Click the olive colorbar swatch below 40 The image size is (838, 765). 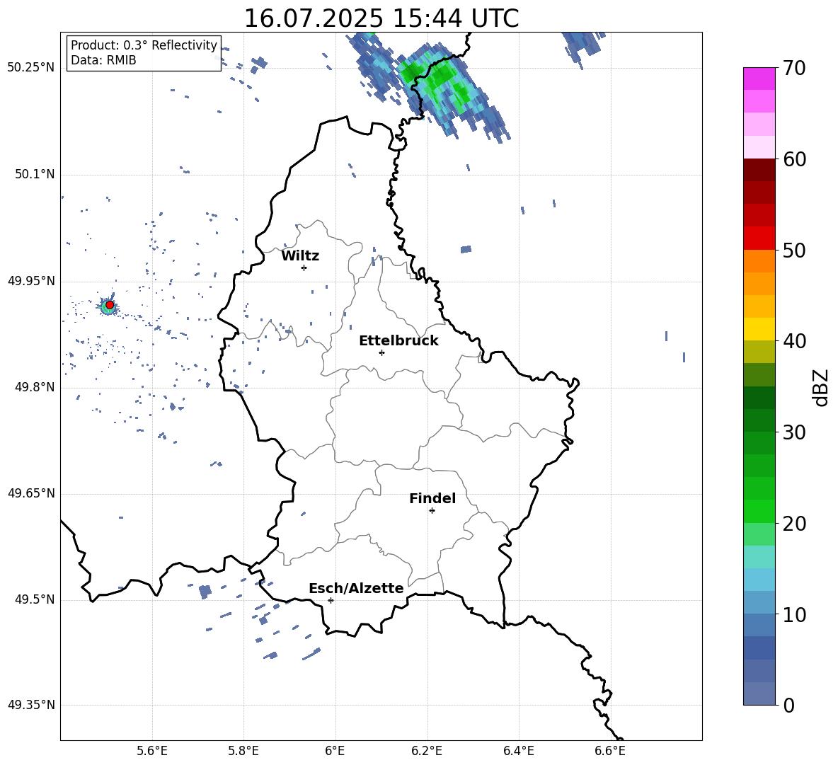click(x=759, y=352)
